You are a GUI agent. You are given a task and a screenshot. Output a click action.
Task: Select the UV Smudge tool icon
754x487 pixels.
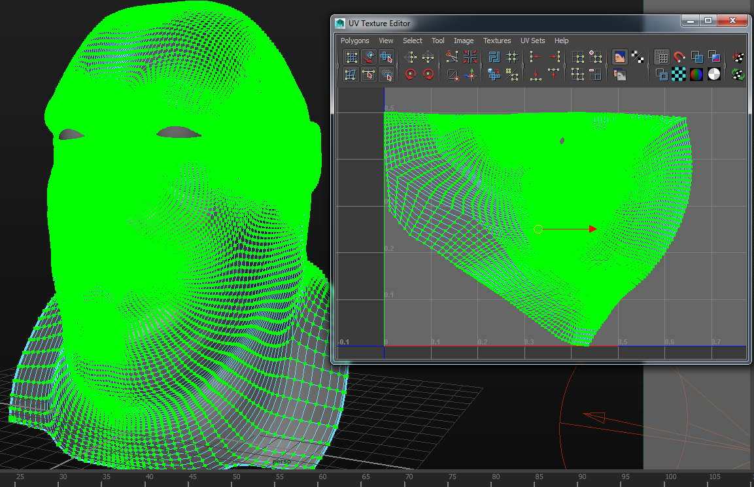[x=351, y=75]
